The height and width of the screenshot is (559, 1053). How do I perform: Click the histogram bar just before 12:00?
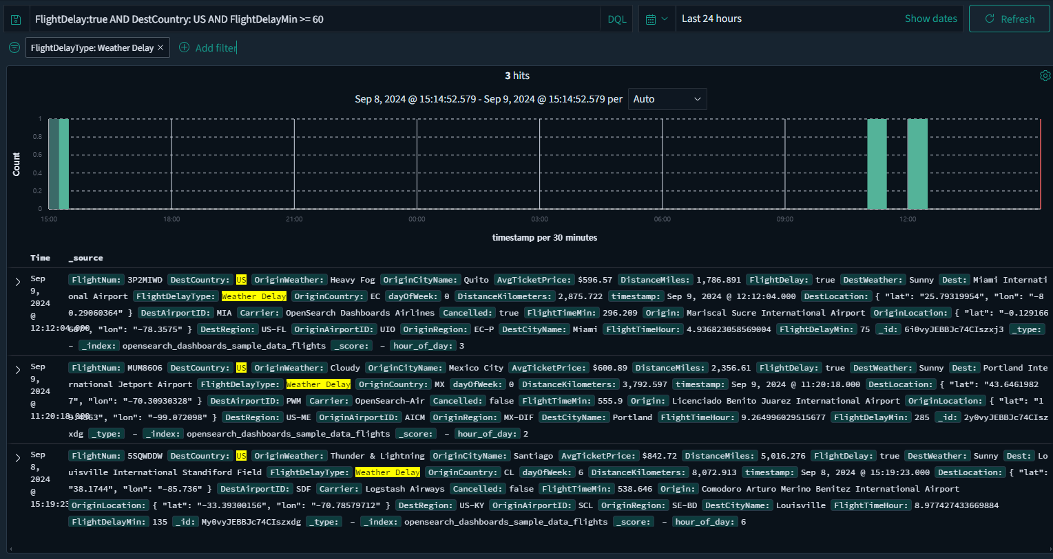tap(877, 164)
